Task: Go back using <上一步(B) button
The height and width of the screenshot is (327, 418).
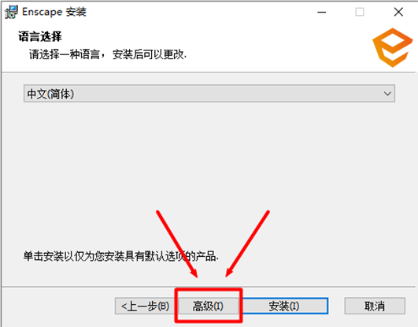Action: click(146, 306)
